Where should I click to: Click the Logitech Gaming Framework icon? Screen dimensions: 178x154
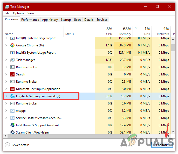(x=12, y=96)
